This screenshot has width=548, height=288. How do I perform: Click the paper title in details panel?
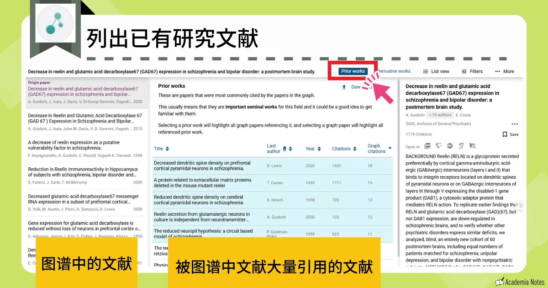click(x=453, y=96)
